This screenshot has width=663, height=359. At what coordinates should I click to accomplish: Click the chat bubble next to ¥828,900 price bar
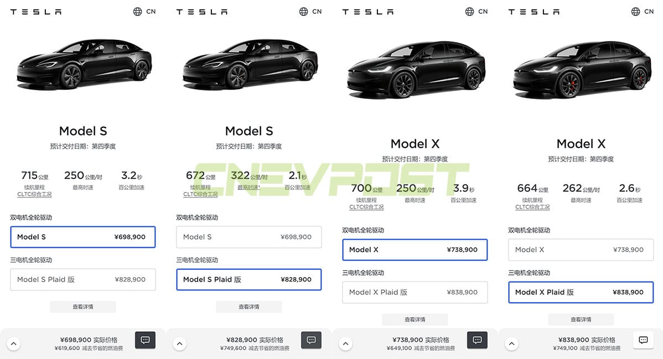click(311, 340)
